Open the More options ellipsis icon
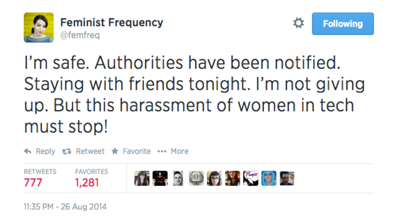Screen dimensions: 398x224 [162, 151]
